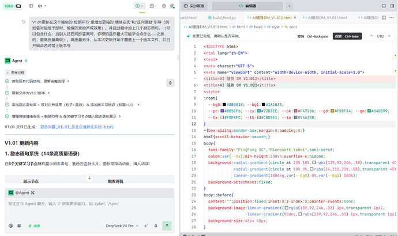Click the --cy #22D3EE cyan color swatch
The width and height of the screenshot is (398, 236).
coord(259,111)
